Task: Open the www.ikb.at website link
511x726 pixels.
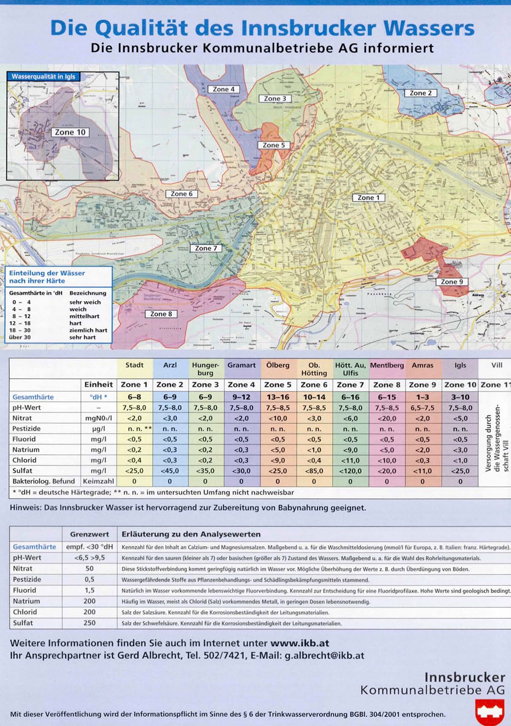Action: coord(299,643)
